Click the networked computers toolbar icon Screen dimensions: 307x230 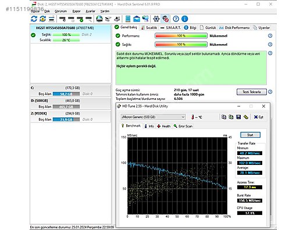pos(145,19)
